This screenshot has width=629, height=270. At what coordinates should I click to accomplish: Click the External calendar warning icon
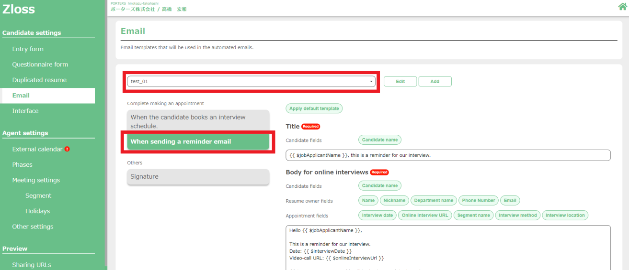[67, 149]
